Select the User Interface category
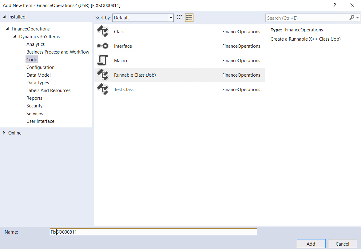Viewport: 361px width, 249px height. 40,121
